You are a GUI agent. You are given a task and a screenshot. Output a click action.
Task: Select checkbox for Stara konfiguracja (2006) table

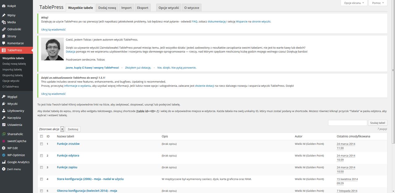(41, 179)
